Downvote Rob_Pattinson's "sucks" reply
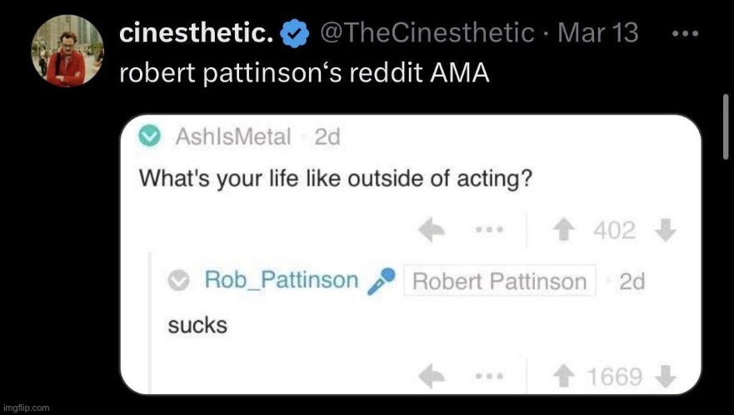The width and height of the screenshot is (734, 415). pos(664,377)
